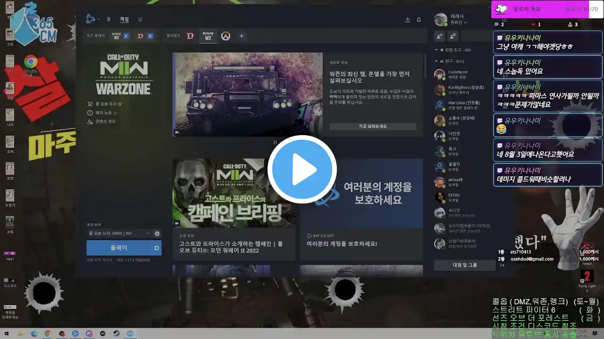
Task: Select the recent-played Diablo game icon
Action: 140,36
